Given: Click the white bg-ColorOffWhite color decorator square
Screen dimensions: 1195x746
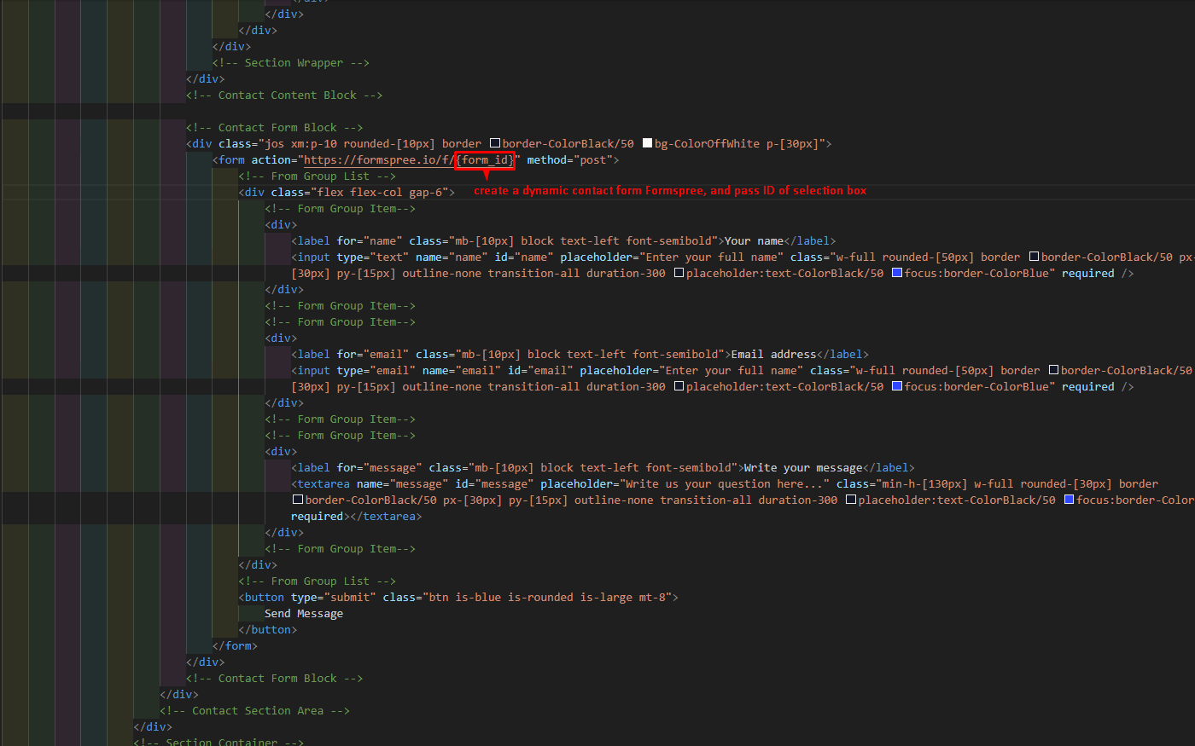Looking at the screenshot, I should pyautogui.click(x=646, y=143).
